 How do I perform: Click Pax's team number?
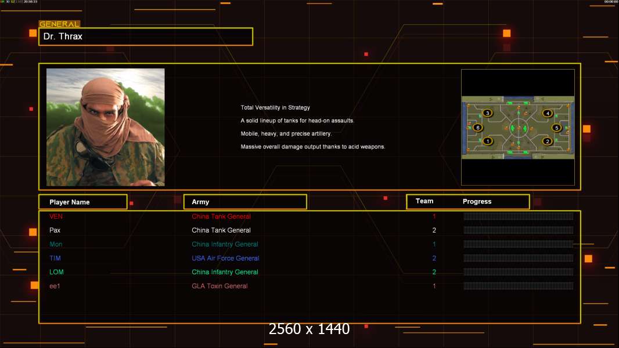tap(434, 230)
